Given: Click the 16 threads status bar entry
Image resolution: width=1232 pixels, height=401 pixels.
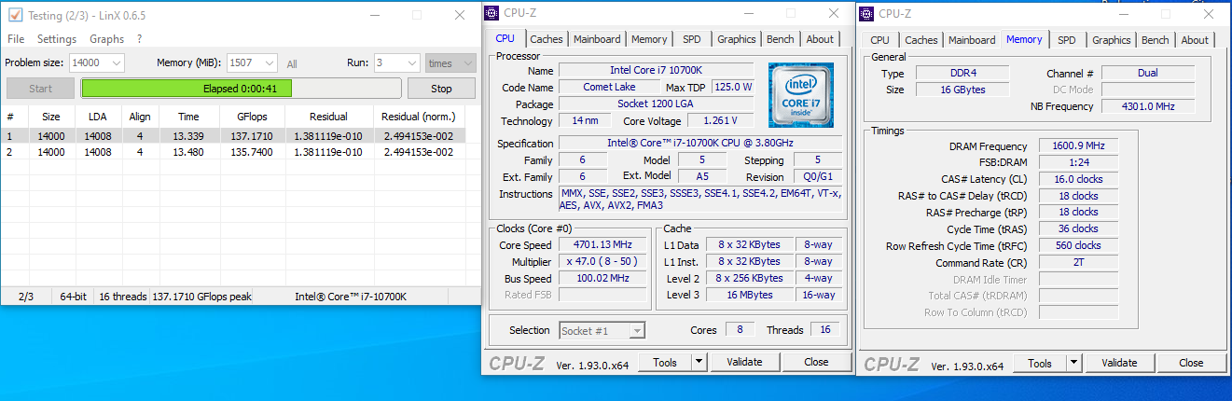Looking at the screenshot, I should pos(122,297).
